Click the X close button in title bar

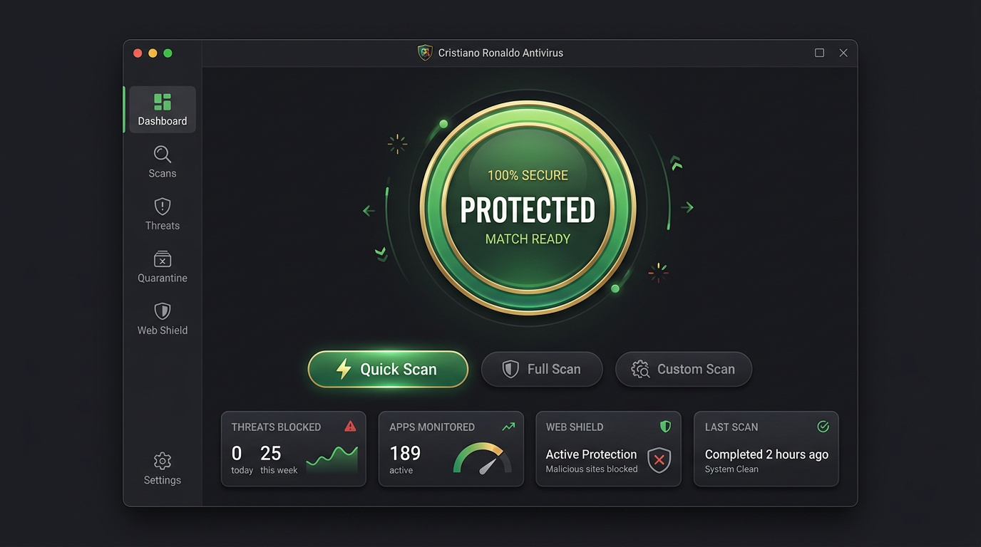843,53
